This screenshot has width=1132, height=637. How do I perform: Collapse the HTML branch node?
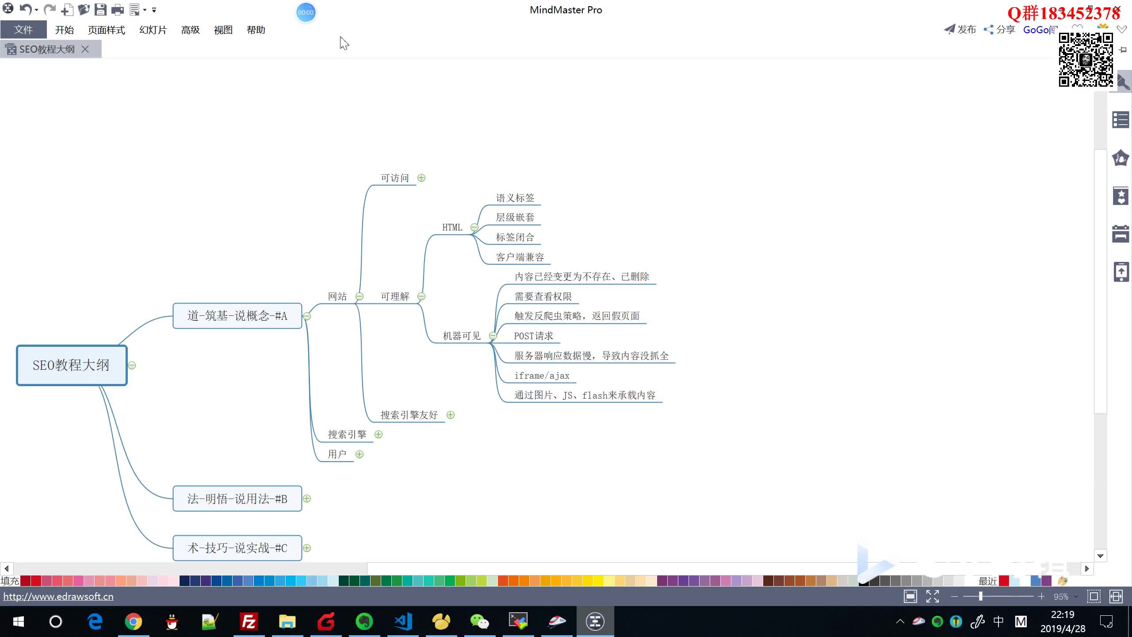coord(474,227)
